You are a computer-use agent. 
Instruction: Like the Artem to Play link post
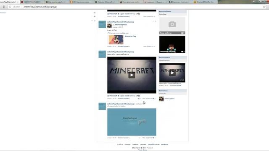149,47
